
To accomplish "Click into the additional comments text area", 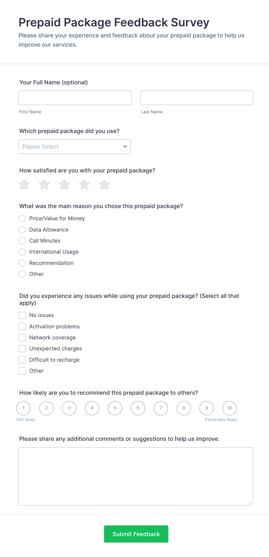I will click(136, 476).
